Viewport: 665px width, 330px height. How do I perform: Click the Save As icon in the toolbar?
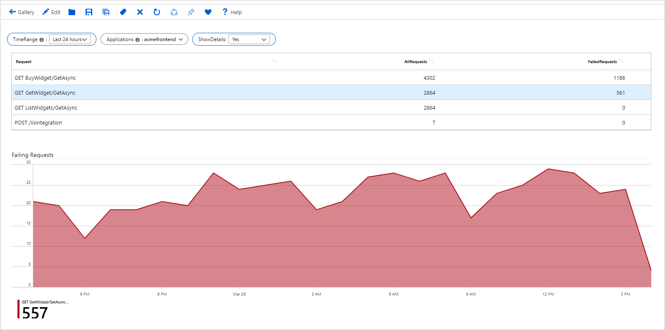coord(106,12)
